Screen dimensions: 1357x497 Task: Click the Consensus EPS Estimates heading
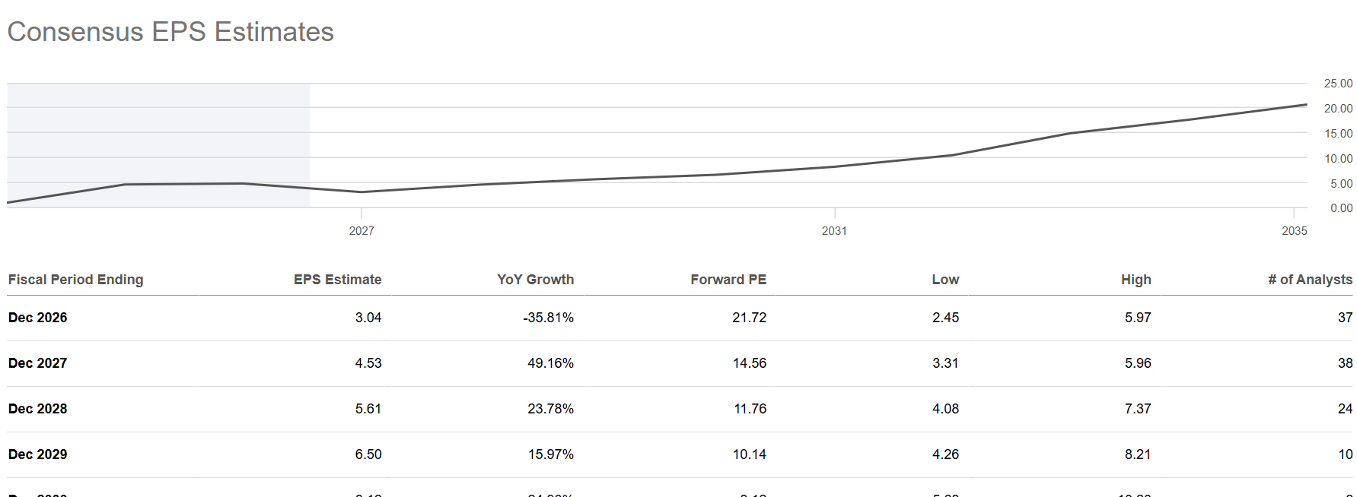click(170, 32)
